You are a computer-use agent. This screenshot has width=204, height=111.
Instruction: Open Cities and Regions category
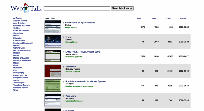click(x=21, y=30)
